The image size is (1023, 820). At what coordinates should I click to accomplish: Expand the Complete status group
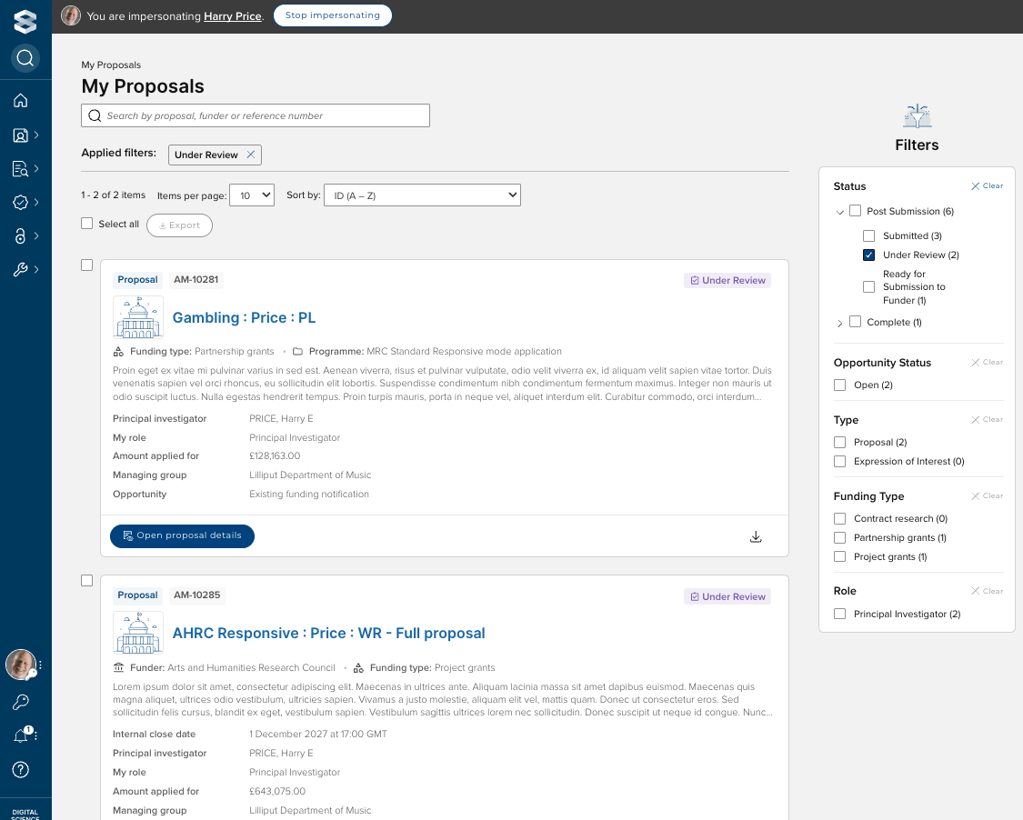click(839, 323)
